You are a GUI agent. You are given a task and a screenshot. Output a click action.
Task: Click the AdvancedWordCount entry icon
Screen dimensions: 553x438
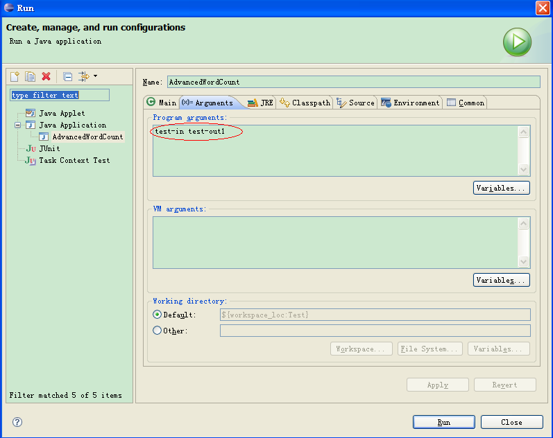[x=44, y=137]
